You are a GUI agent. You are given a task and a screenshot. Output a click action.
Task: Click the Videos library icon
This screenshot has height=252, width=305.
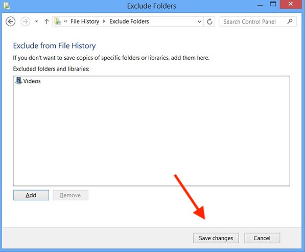tap(19, 81)
